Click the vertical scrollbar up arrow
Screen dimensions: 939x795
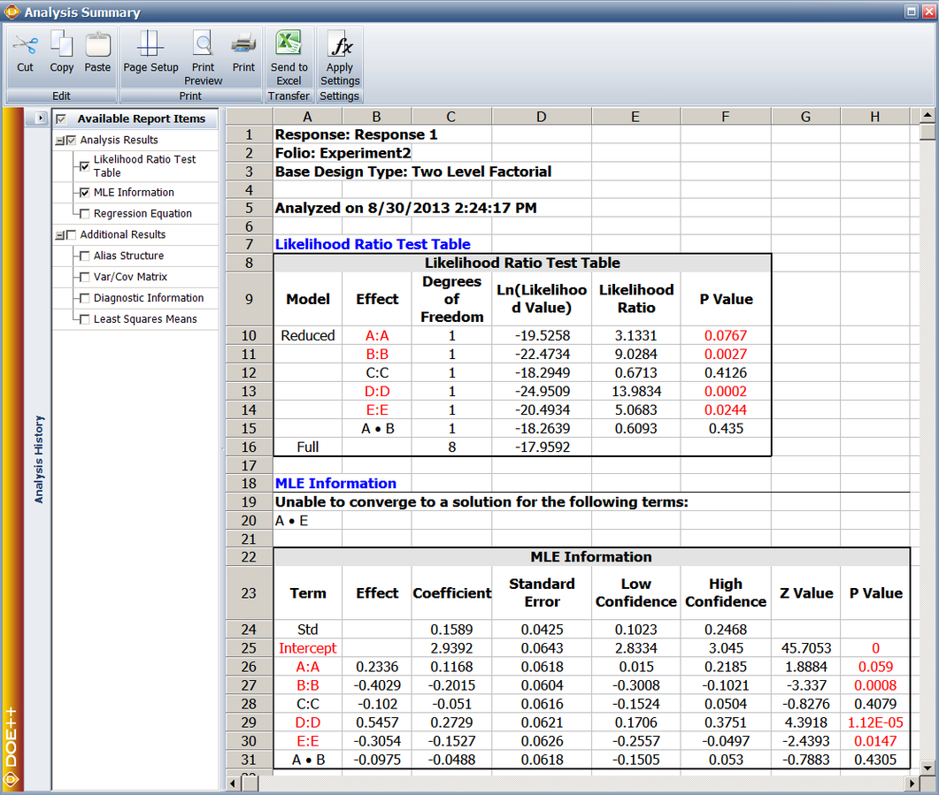pyautogui.click(x=927, y=115)
